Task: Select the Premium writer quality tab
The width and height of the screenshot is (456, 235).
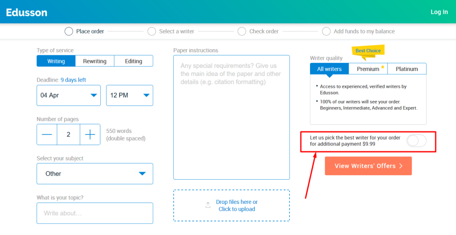Action: coord(368,69)
